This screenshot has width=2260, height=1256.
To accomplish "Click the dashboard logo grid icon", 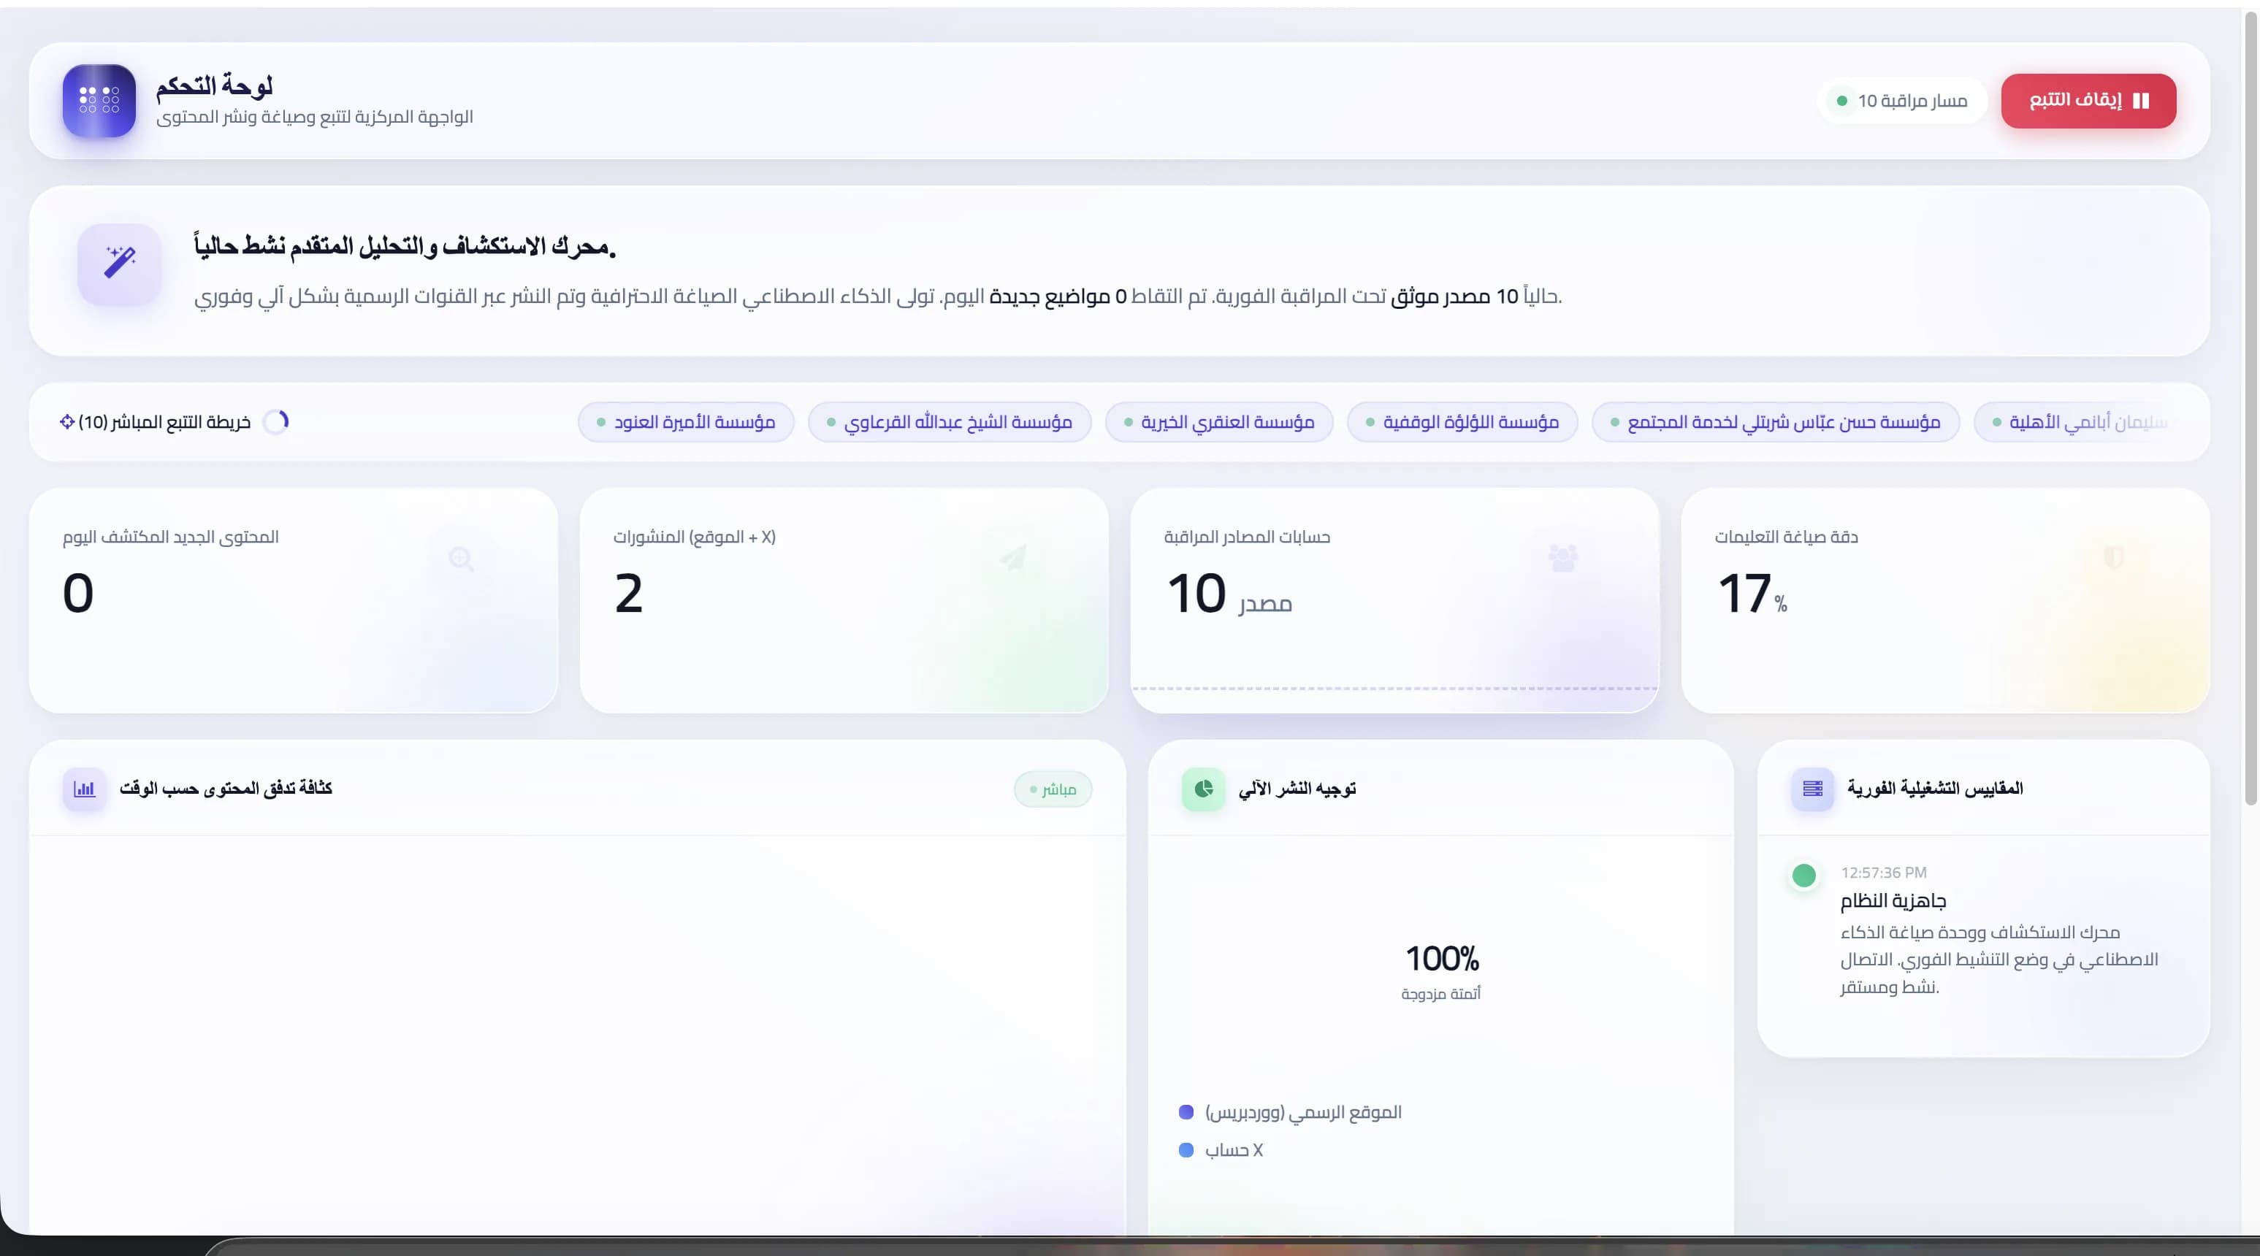I will tap(99, 100).
